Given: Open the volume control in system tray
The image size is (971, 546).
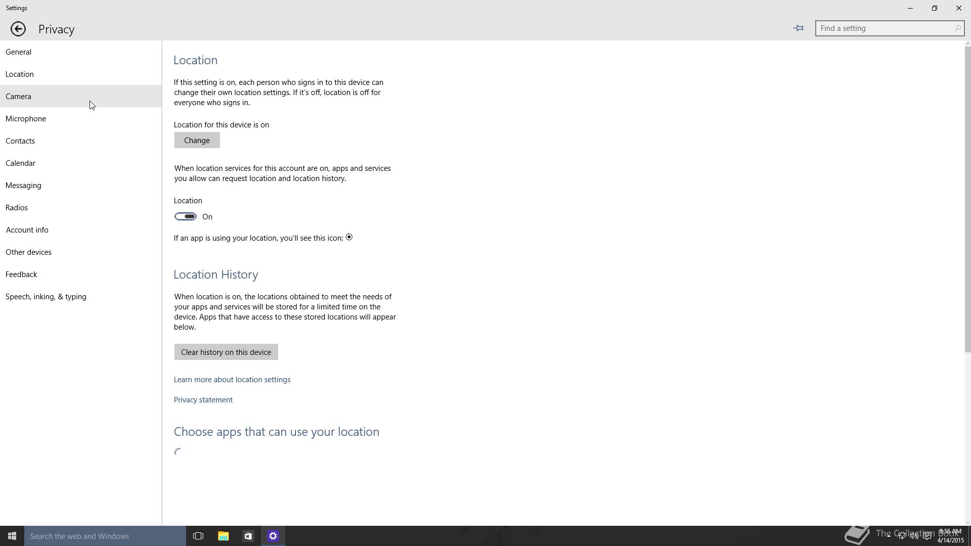Looking at the screenshot, I should (x=914, y=536).
